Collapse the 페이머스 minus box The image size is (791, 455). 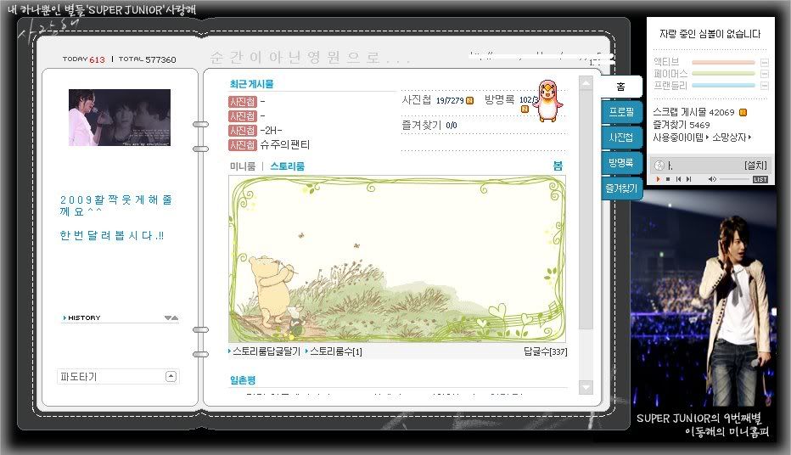pyautogui.click(x=764, y=74)
